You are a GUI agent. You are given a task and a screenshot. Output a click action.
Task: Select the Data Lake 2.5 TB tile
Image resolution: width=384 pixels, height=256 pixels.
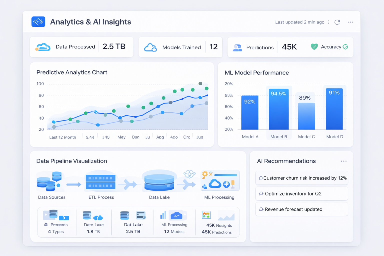point(133,222)
